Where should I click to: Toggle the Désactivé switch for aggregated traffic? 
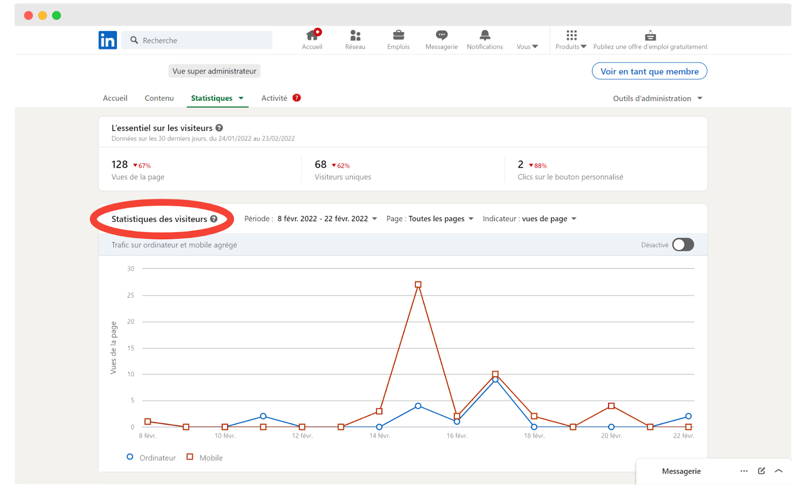pyautogui.click(x=683, y=244)
